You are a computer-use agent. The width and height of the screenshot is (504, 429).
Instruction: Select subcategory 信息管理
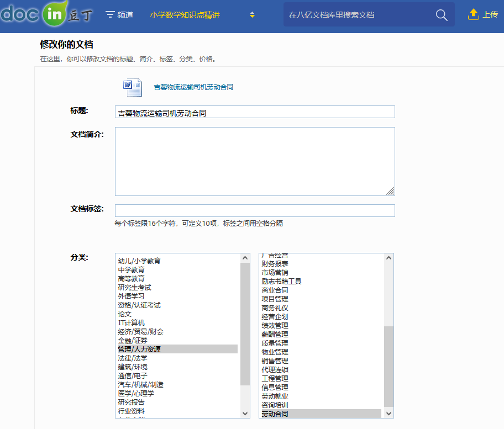(x=322, y=387)
